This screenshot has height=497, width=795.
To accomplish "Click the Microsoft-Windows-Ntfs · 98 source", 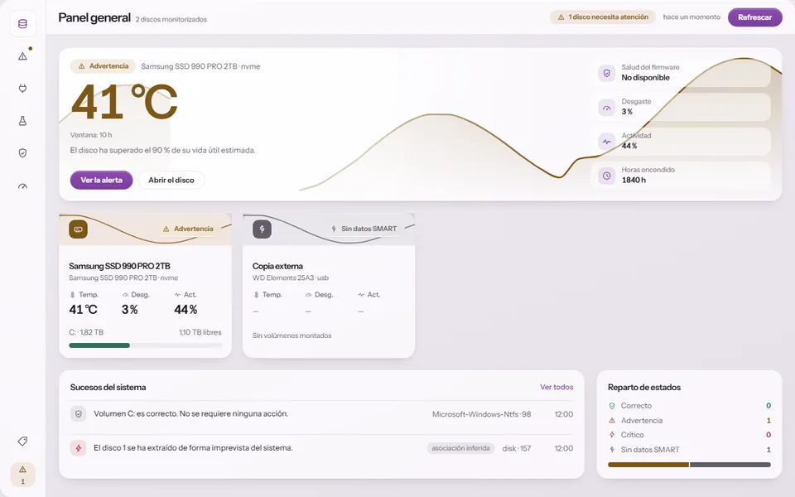I will [x=482, y=414].
